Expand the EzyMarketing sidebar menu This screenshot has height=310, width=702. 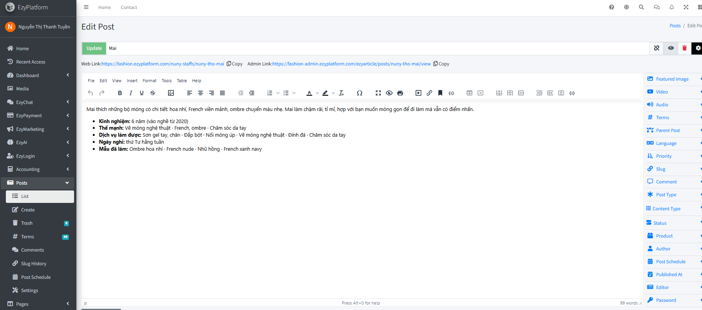point(37,129)
